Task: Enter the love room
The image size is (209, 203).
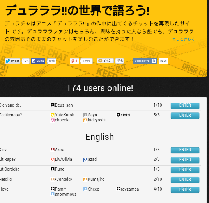Action: point(185,189)
